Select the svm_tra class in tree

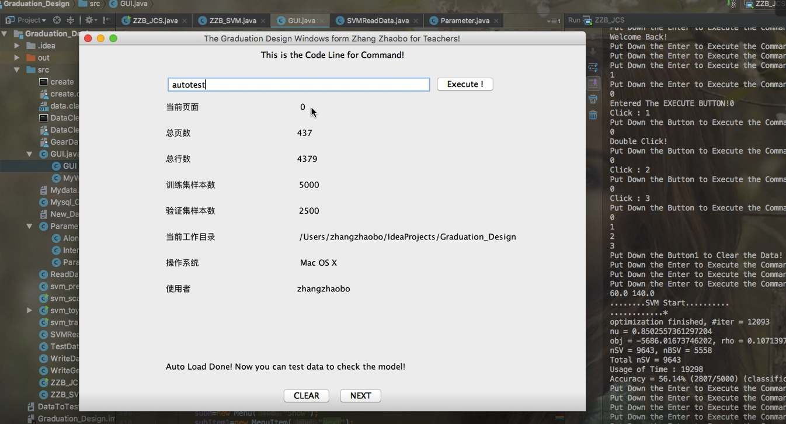(59, 322)
